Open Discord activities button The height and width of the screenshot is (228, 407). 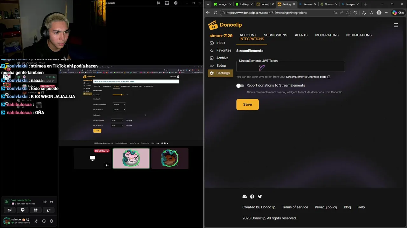[36, 210]
